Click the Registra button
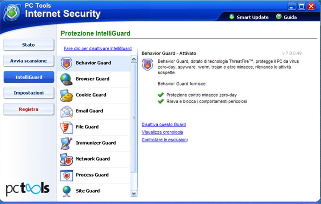The image size is (321, 204). [29, 109]
